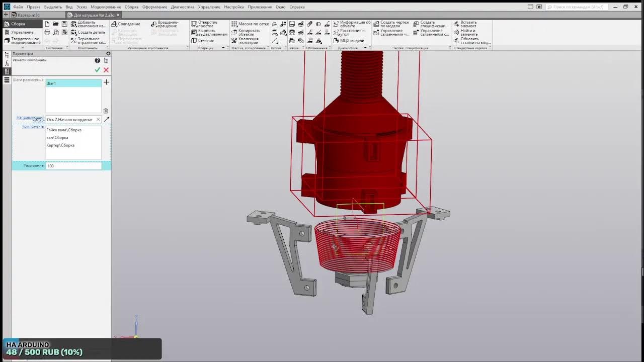Edit the Расстояние value field
Screen dimensions: 644x362
coord(73,166)
